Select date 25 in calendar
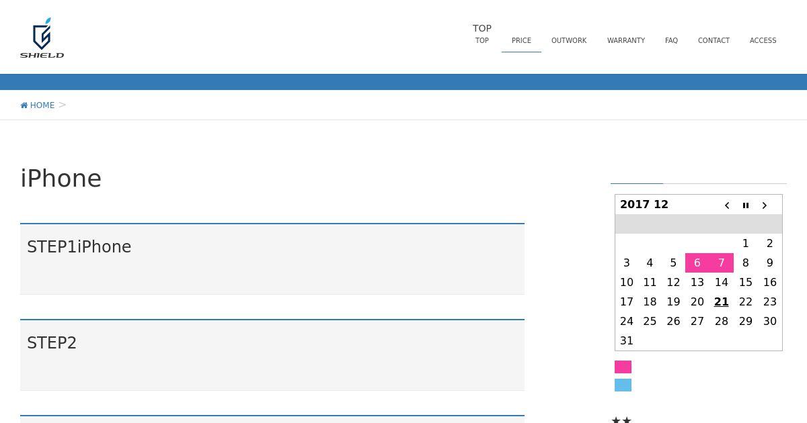 650,321
